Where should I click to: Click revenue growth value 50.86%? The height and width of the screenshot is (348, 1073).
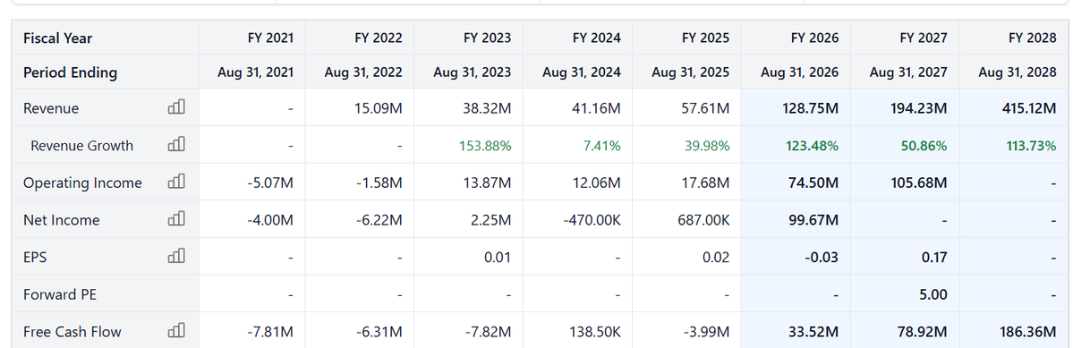click(924, 146)
